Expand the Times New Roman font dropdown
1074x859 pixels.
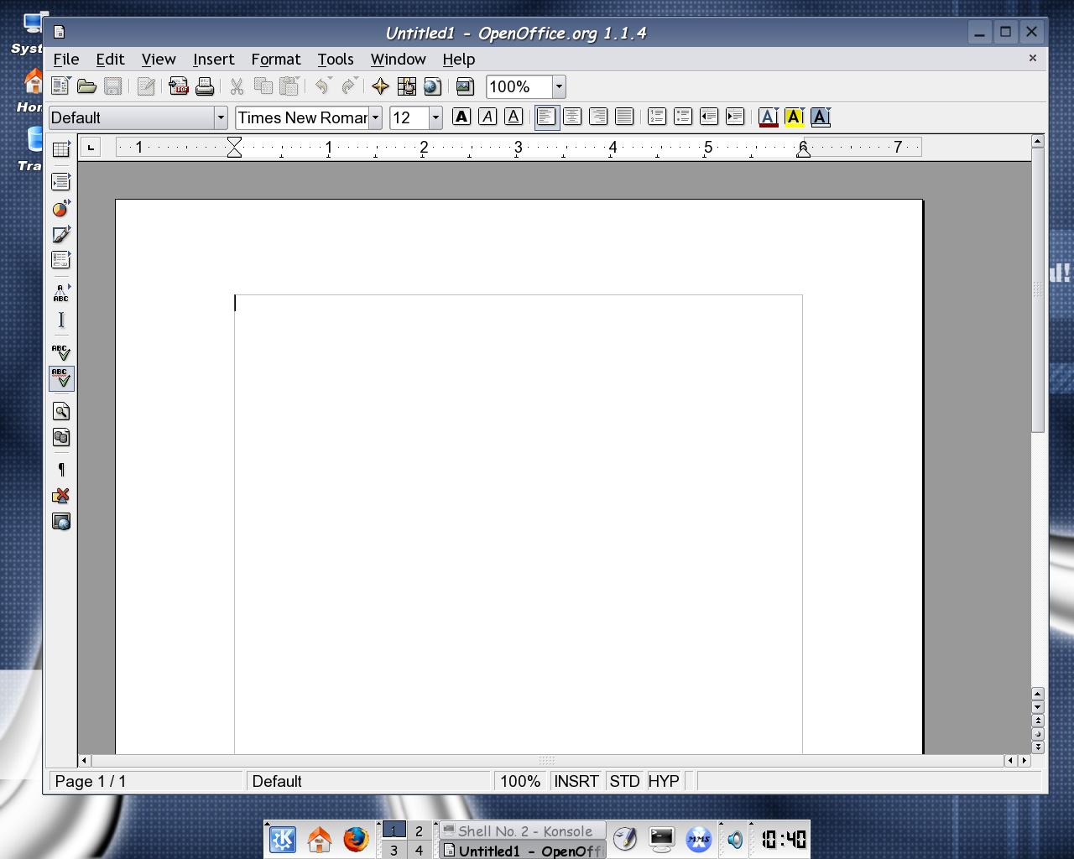(375, 117)
